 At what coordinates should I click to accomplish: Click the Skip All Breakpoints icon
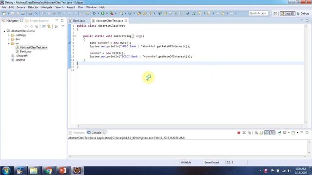[37, 13]
